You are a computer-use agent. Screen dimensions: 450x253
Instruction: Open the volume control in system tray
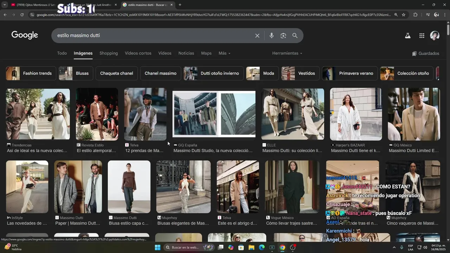tap(425, 247)
